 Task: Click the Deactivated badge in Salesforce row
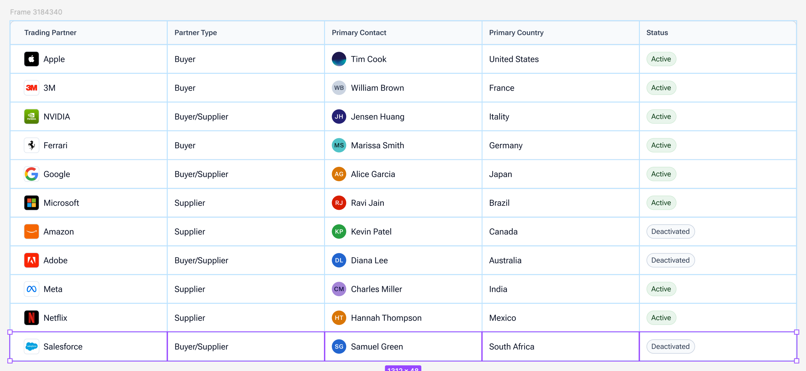click(670, 346)
